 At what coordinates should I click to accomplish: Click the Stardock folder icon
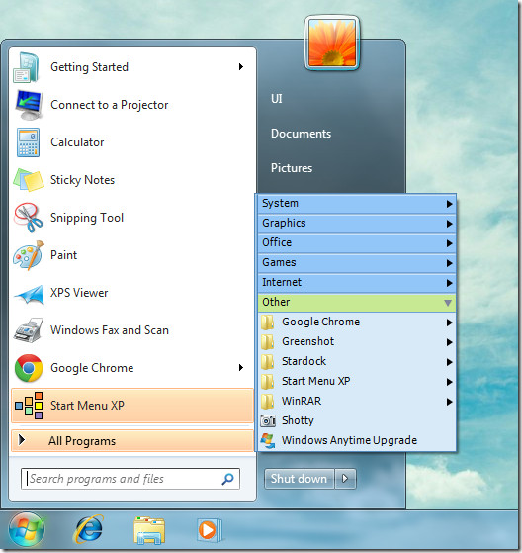268,361
